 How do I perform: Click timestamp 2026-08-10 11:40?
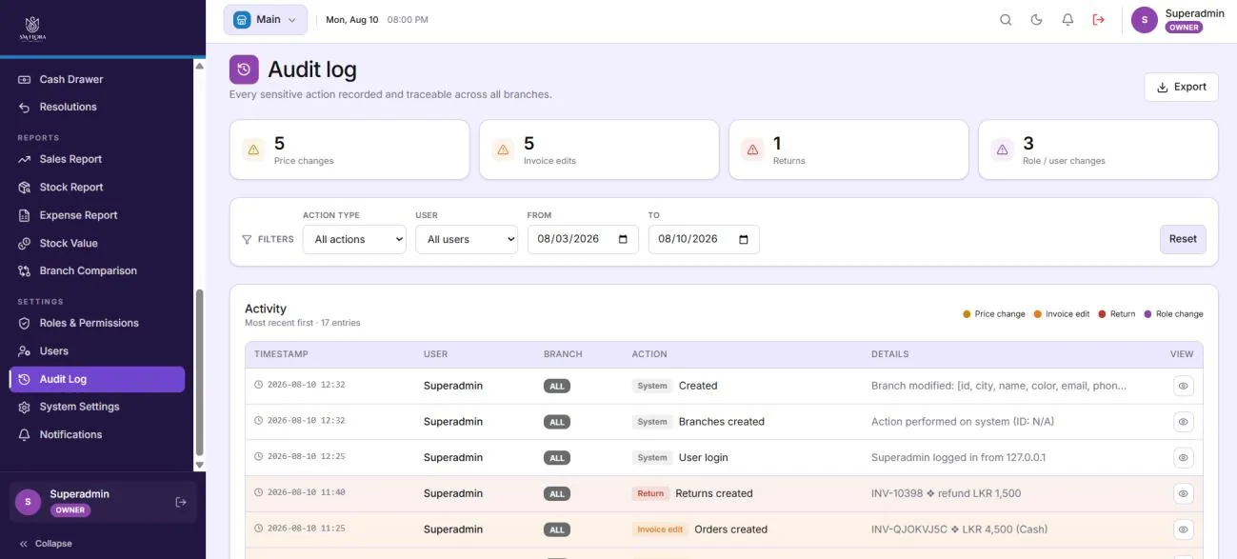click(x=306, y=493)
